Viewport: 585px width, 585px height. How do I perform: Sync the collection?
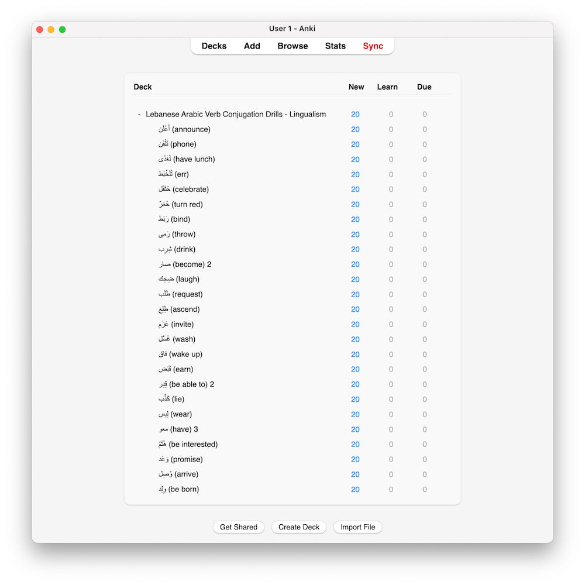click(x=373, y=46)
